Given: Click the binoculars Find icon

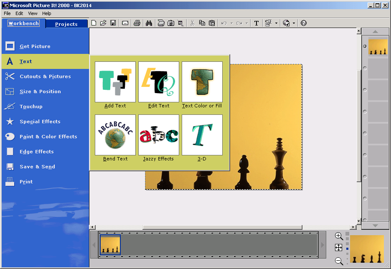Looking at the screenshot, I should [149, 23].
